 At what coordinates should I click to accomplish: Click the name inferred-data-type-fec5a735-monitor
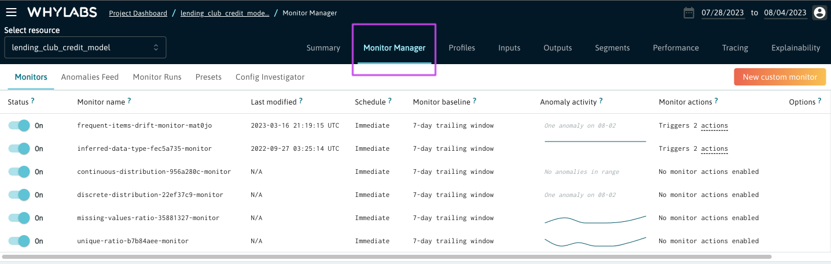pos(144,148)
